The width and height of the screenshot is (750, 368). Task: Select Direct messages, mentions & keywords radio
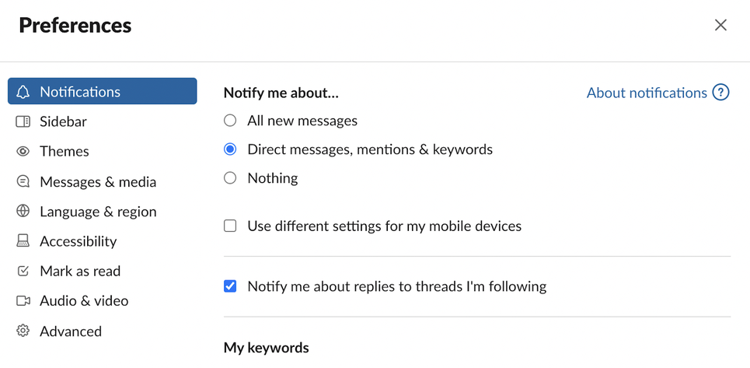(230, 149)
